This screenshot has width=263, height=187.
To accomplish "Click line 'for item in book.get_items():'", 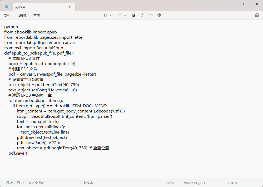I will [36, 101].
